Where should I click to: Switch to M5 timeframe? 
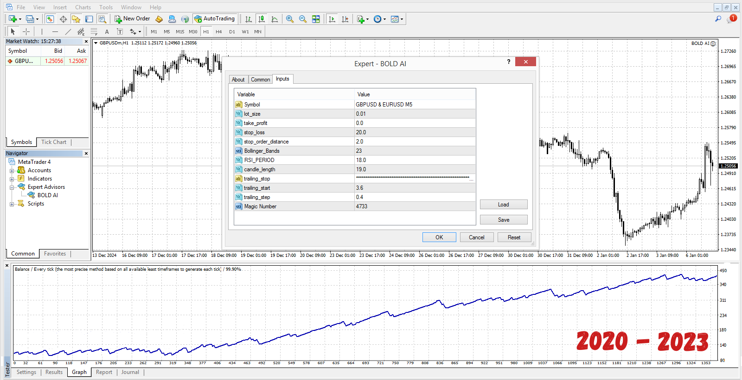coord(167,32)
